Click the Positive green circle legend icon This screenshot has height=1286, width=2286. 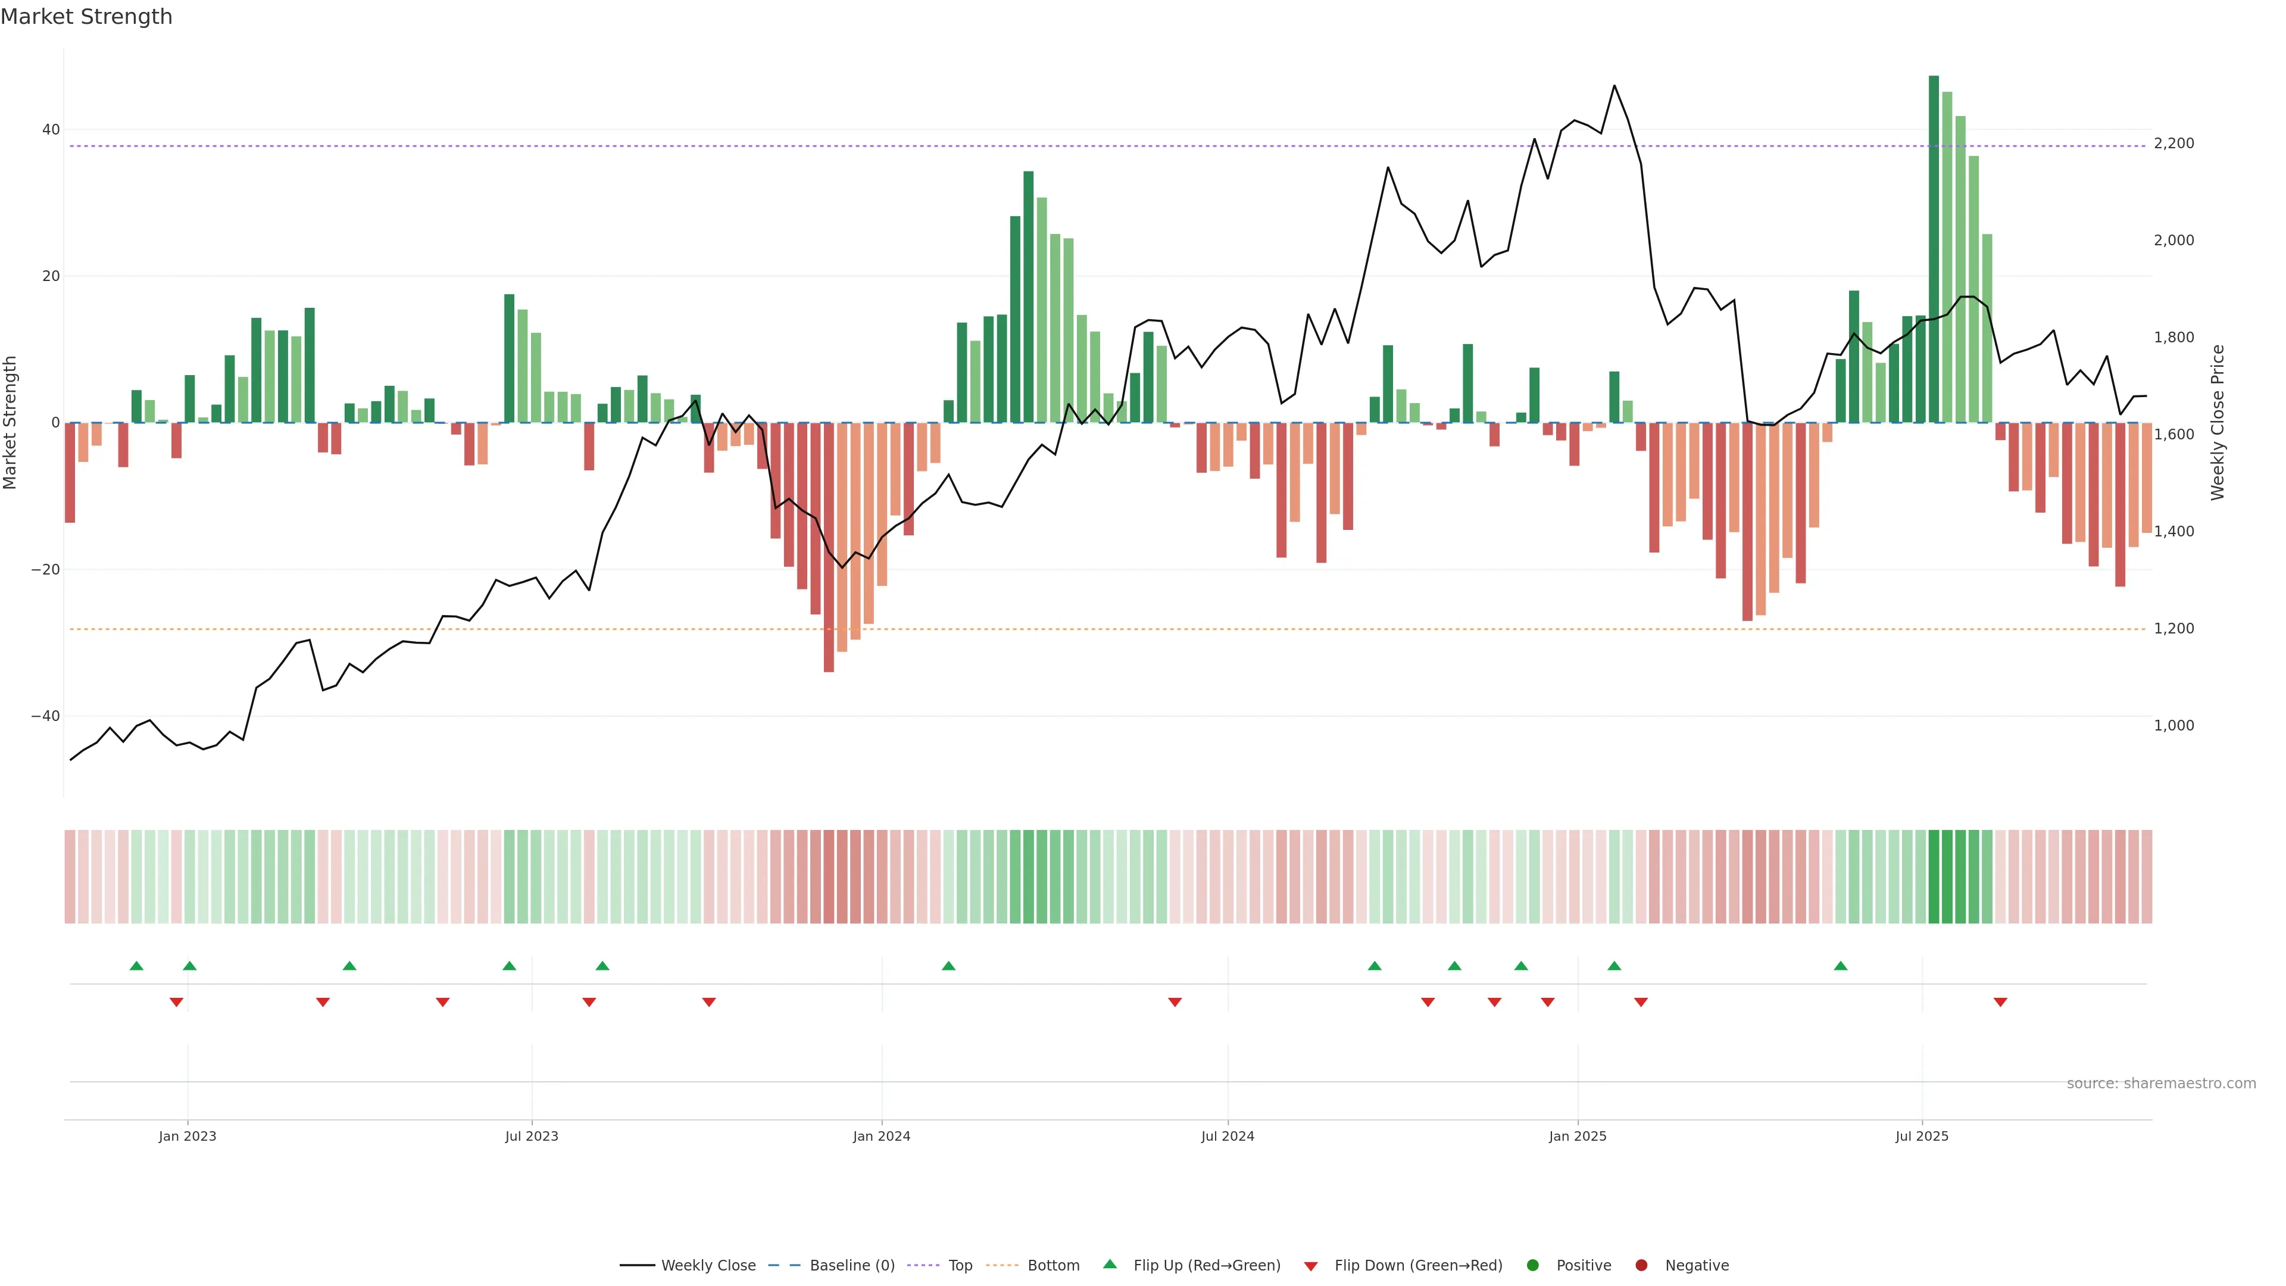click(1532, 1266)
